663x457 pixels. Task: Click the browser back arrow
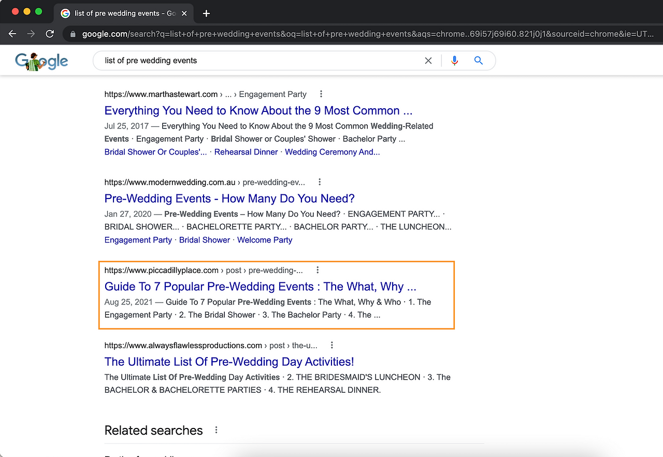[12, 34]
